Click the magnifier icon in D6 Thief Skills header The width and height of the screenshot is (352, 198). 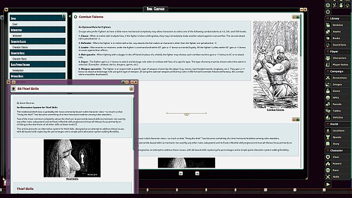pyautogui.click(x=131, y=89)
